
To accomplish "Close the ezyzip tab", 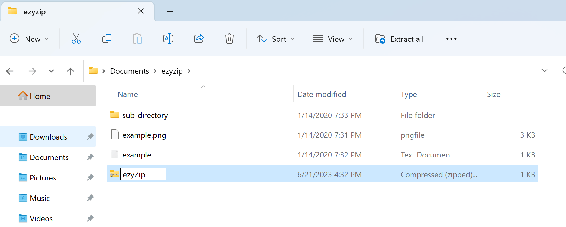I will click(x=141, y=11).
